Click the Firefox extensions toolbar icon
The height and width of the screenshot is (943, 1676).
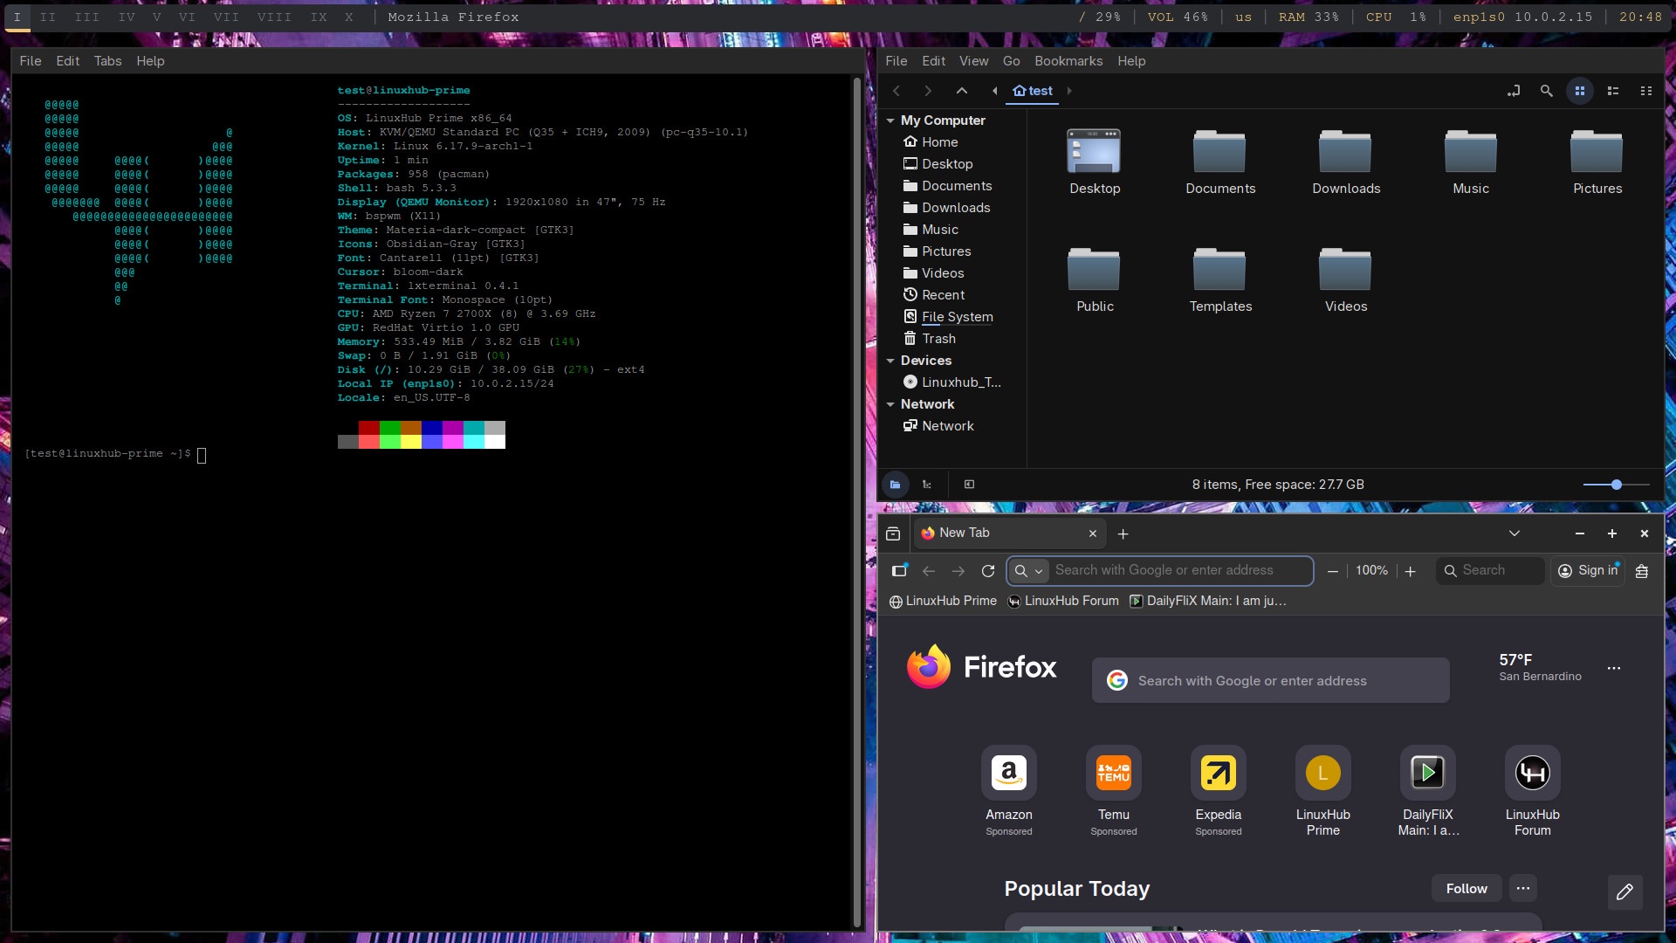[x=1642, y=571]
